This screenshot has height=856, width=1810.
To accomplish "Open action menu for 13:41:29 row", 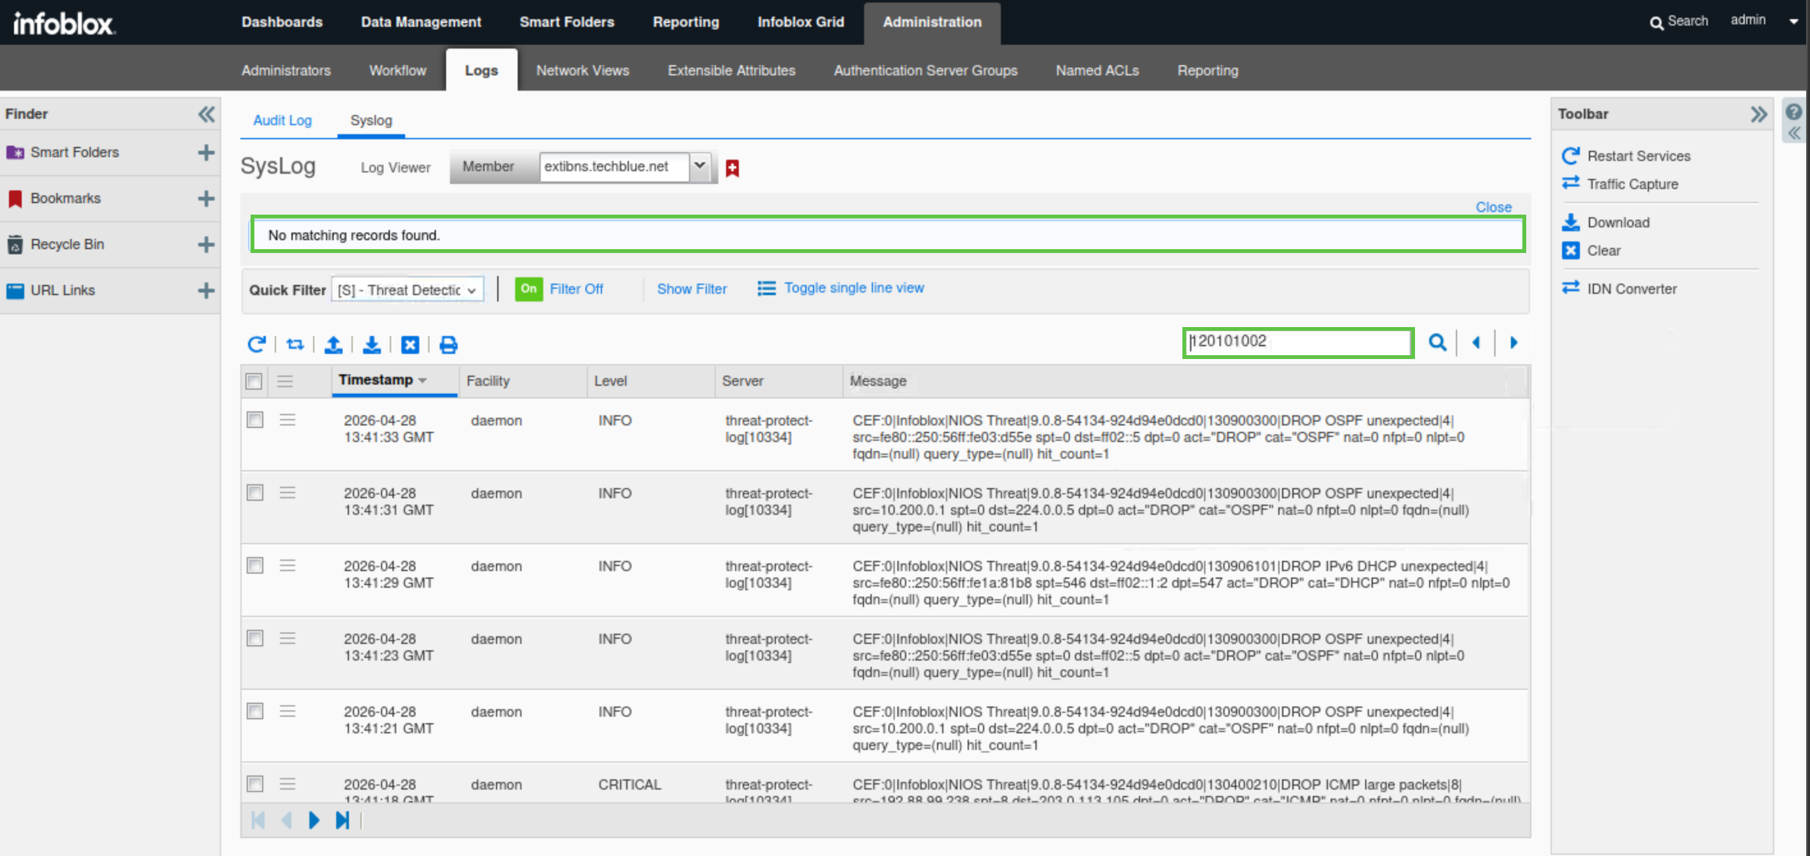I will click(x=287, y=565).
